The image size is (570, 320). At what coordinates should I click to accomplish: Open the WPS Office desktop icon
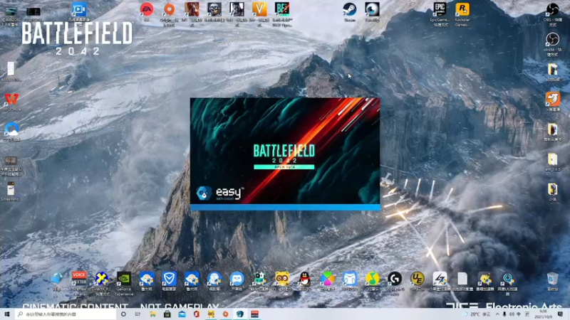11,102
